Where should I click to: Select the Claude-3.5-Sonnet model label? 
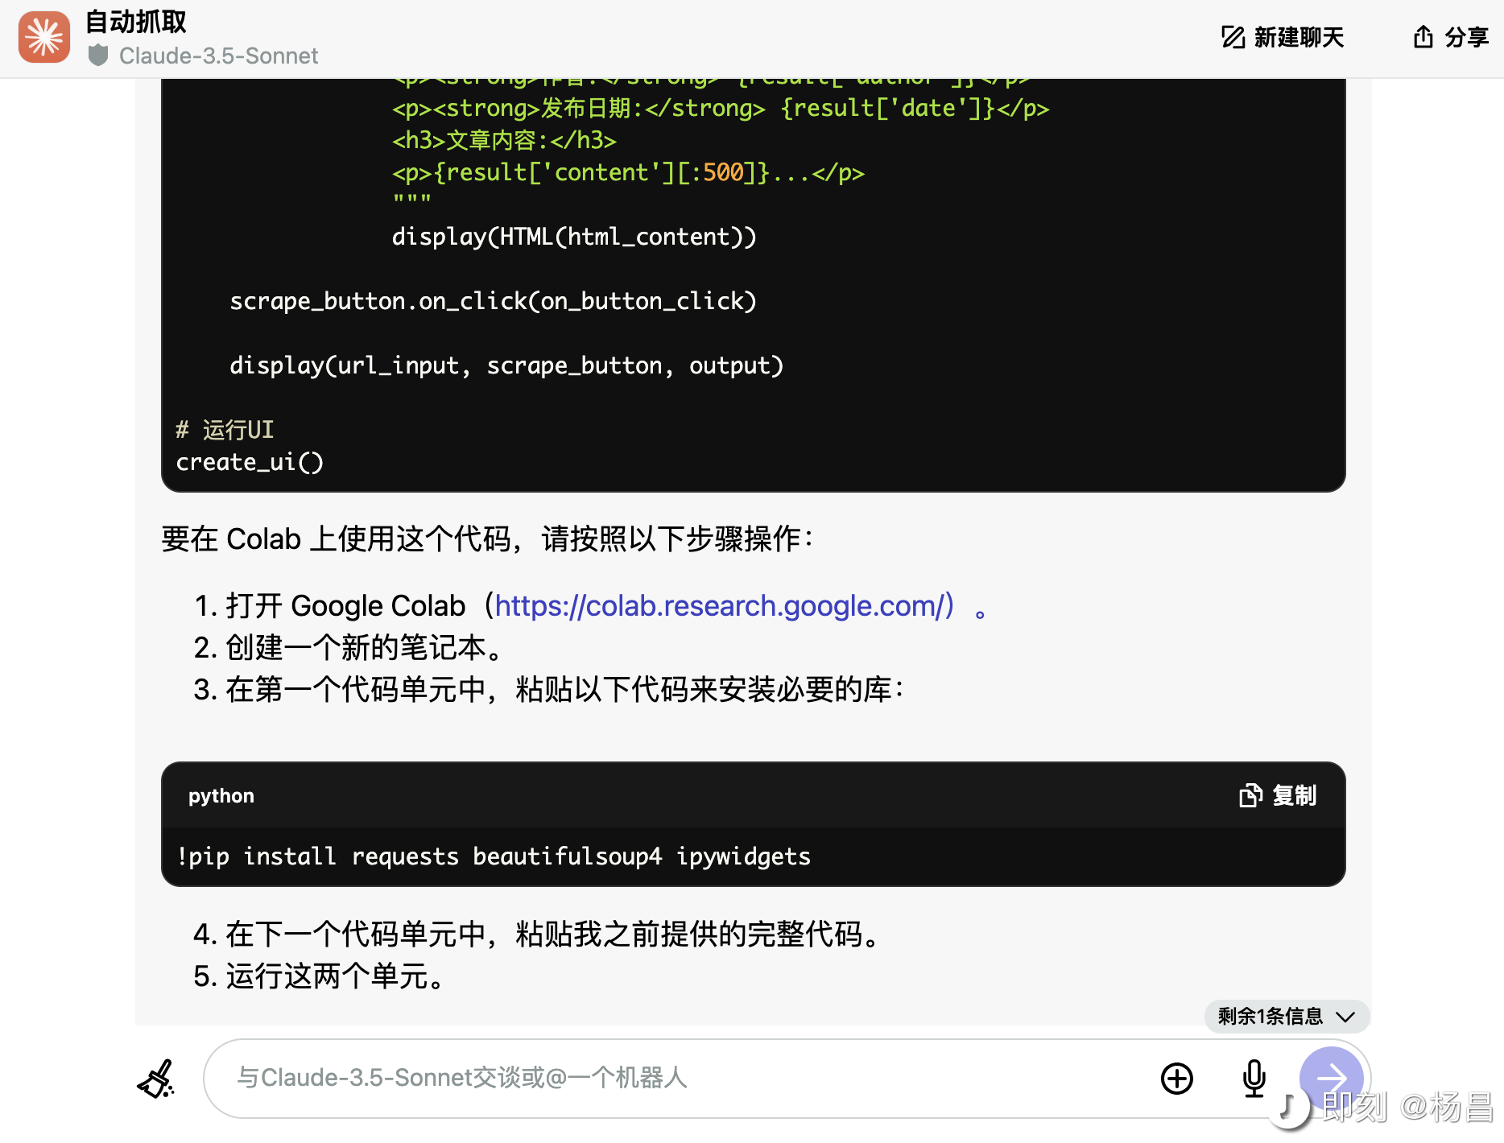[218, 56]
